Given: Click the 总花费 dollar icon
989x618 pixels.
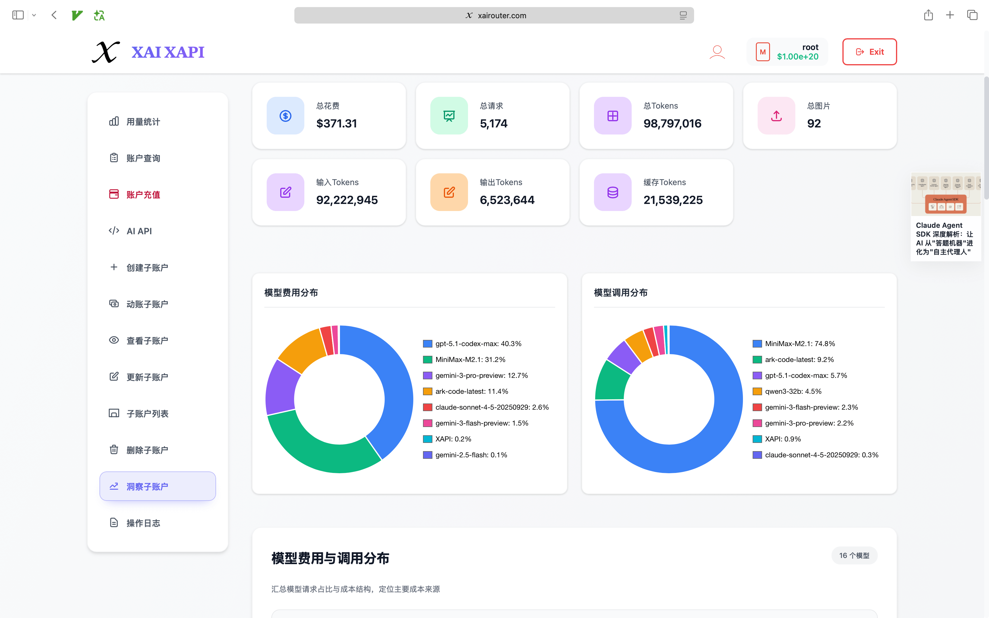Looking at the screenshot, I should click(285, 116).
